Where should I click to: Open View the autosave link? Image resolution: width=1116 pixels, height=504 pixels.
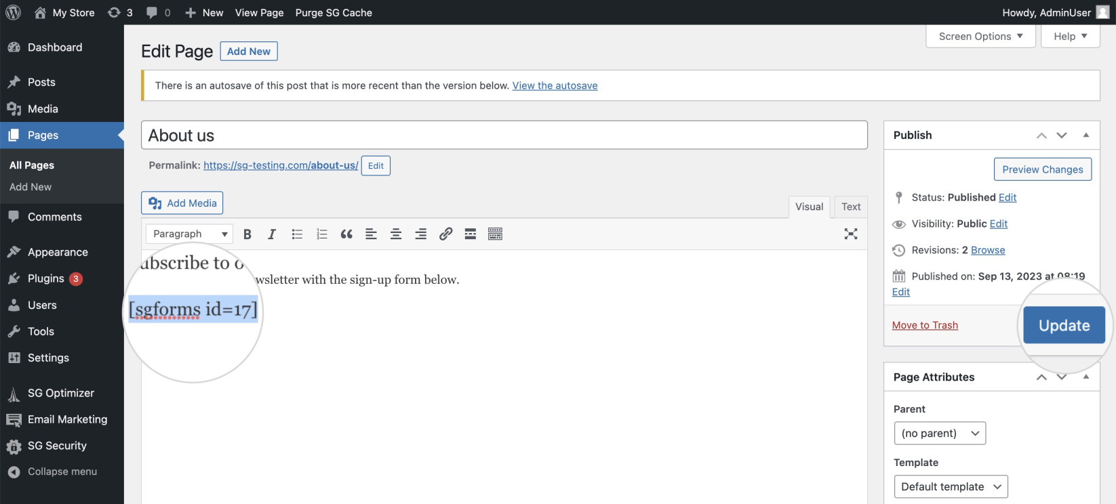pyautogui.click(x=555, y=85)
